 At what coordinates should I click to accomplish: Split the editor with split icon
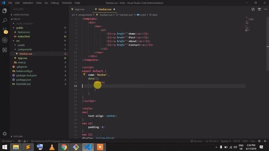click(x=259, y=9)
